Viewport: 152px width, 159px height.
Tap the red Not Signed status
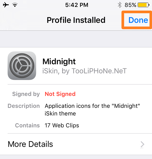(x=60, y=94)
